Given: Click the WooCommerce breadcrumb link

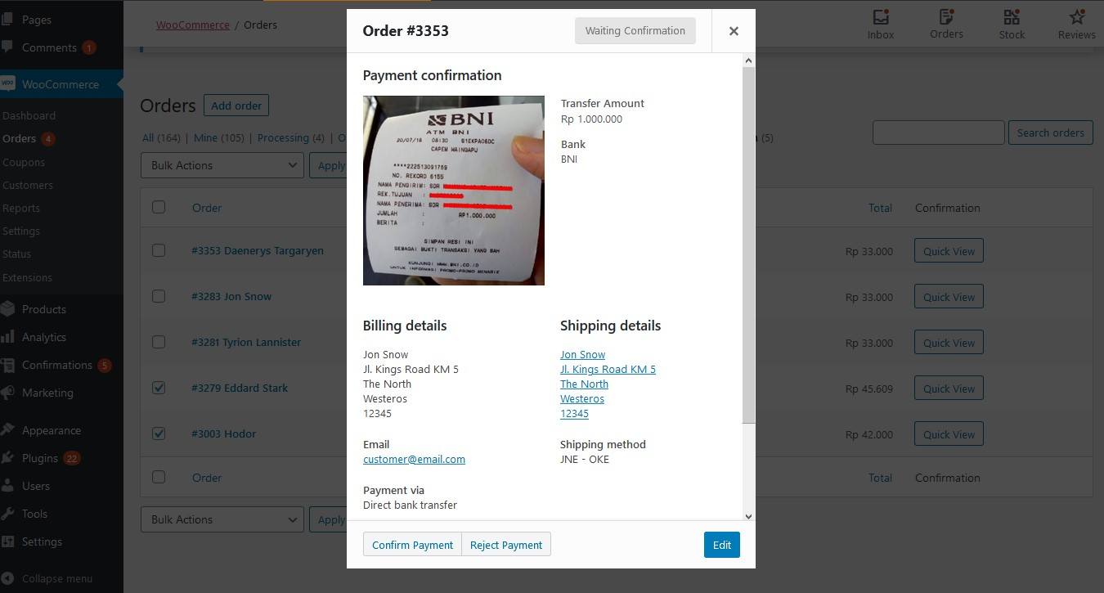Looking at the screenshot, I should 193,25.
